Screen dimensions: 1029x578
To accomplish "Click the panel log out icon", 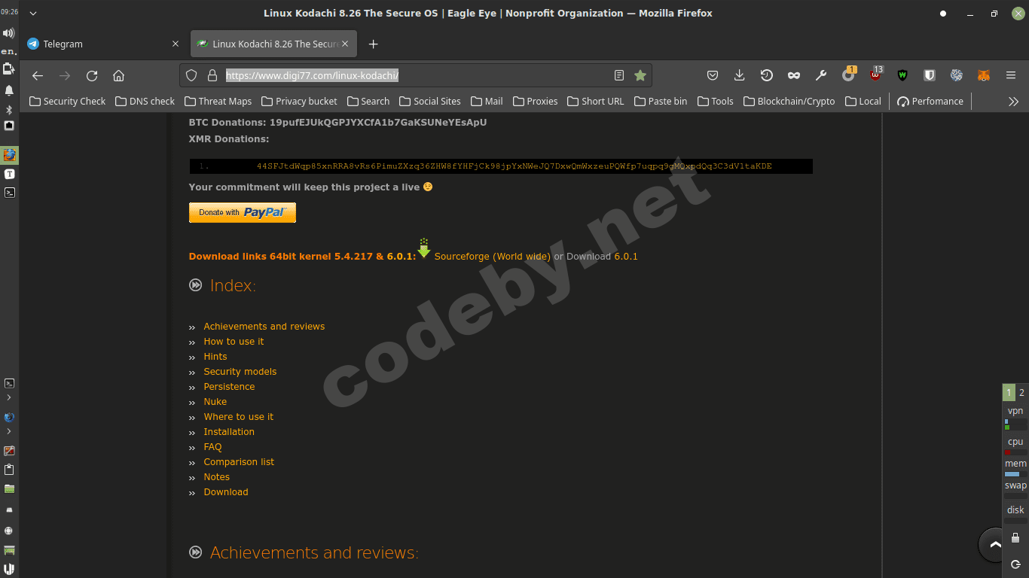I will tap(1015, 564).
